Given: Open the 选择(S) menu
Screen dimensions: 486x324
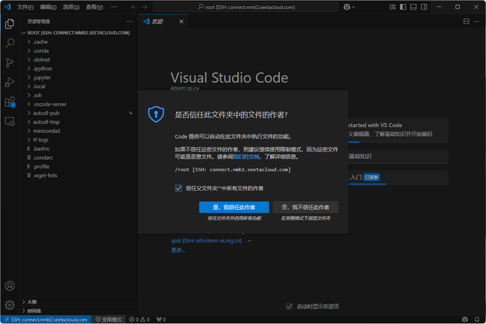Looking at the screenshot, I should pos(71,7).
